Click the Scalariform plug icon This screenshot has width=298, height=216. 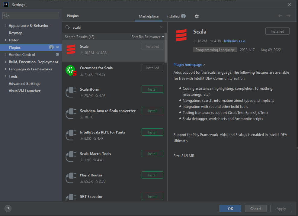(71, 92)
